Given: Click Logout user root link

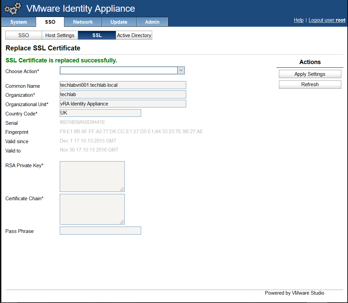Looking at the screenshot, I should [327, 20].
